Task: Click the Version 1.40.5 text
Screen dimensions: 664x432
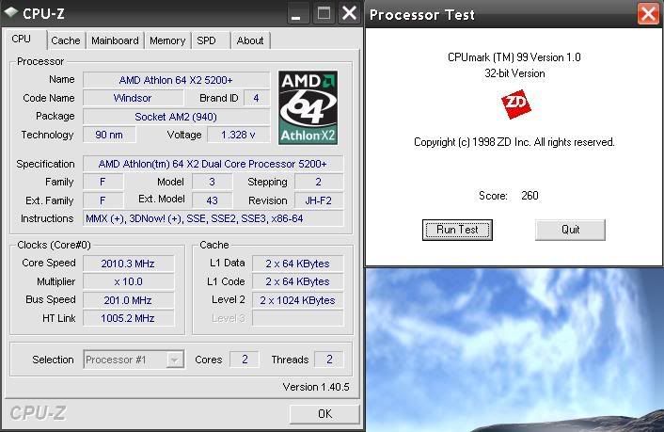Action: [316, 387]
